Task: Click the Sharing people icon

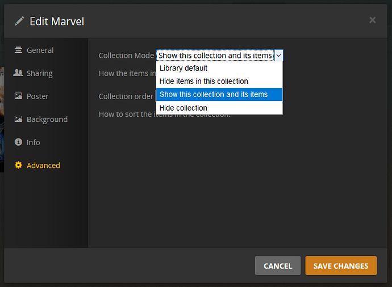Action: tap(19, 73)
